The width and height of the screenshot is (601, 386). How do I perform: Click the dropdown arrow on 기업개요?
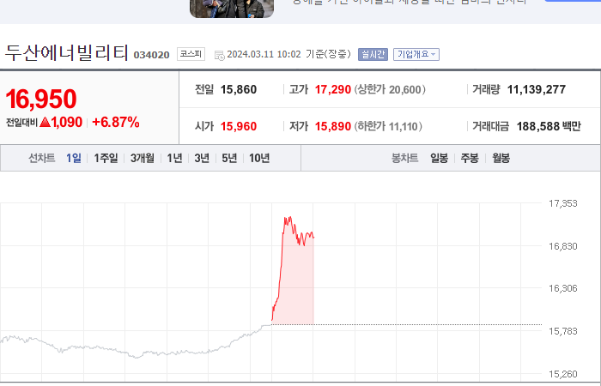pos(433,54)
